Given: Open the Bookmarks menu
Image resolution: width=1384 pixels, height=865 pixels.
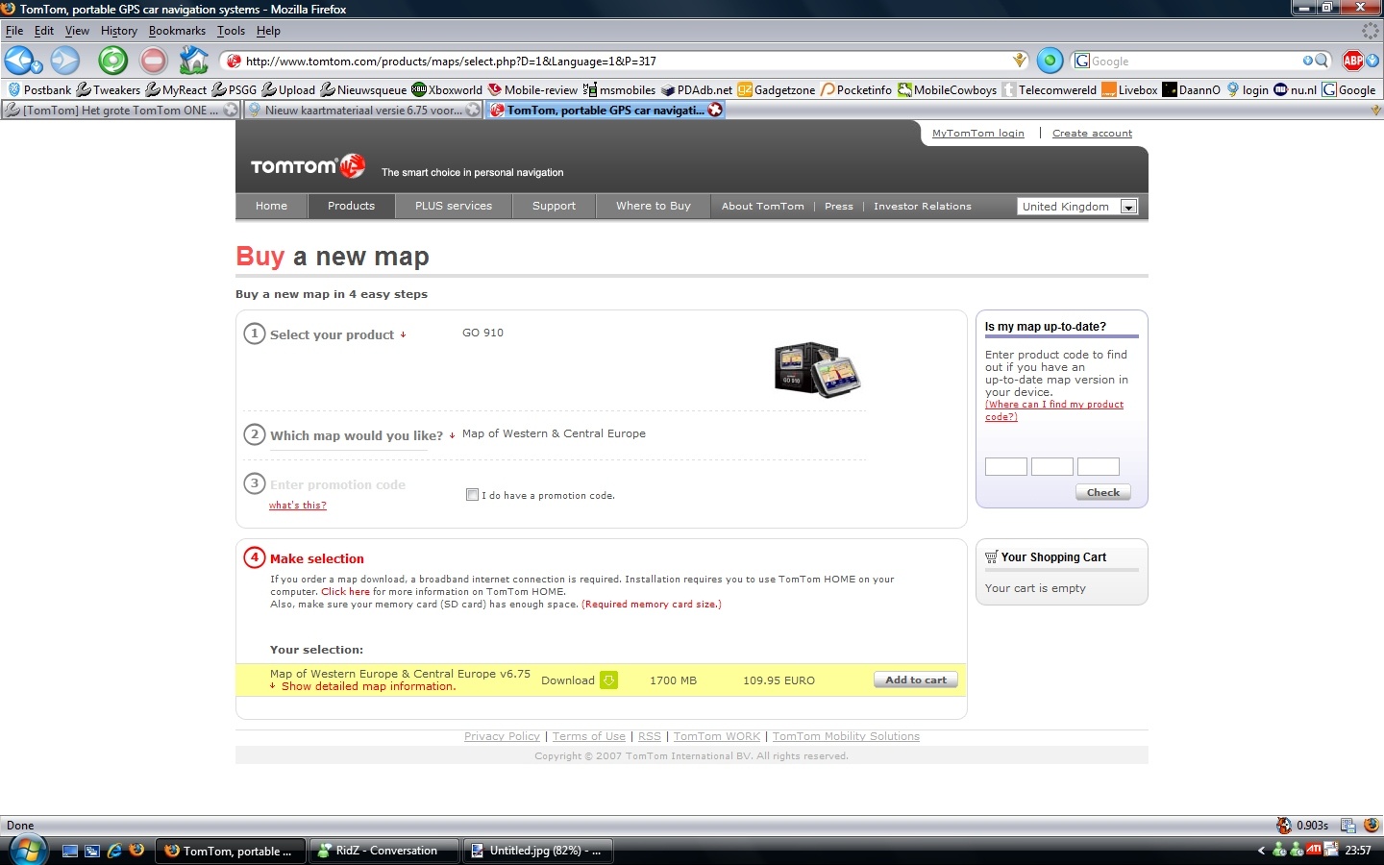Looking at the screenshot, I should point(177,31).
